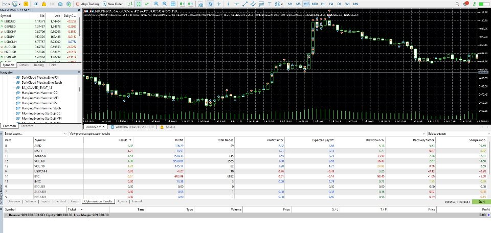Click the cloud VPS icon in toolbar
The width and height of the screenshot is (491, 233).
60,4
